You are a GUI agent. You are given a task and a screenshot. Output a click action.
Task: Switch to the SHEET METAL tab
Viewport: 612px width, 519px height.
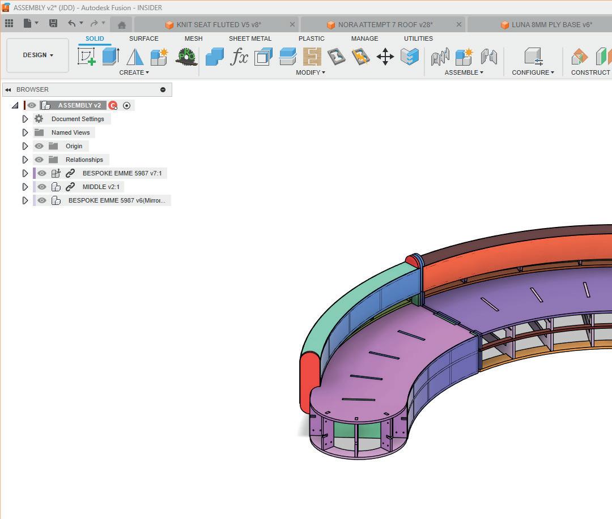click(x=250, y=38)
